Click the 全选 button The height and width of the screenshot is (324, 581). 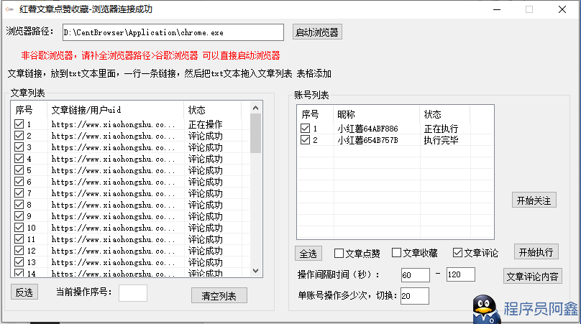pyautogui.click(x=308, y=254)
